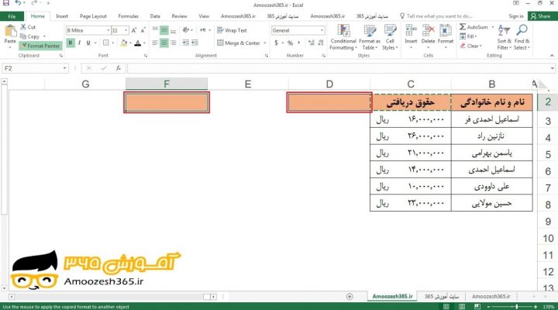Switch to Page Layout view icon in status bar
This screenshot has height=310, width=558.
[x=462, y=306]
